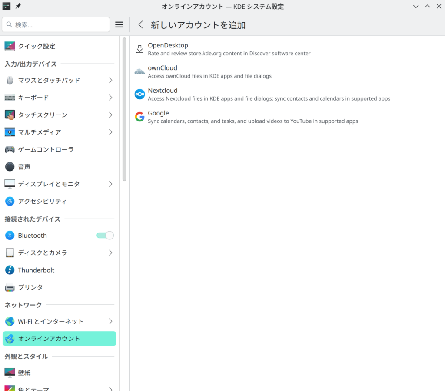Click the Google account provider icon

139,117
